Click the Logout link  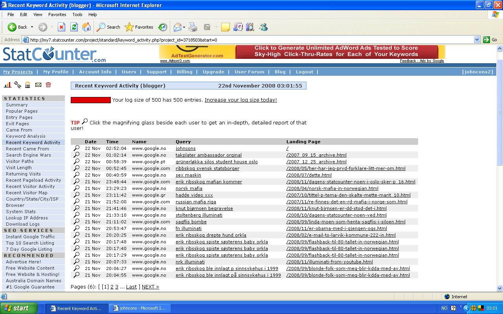(305, 72)
